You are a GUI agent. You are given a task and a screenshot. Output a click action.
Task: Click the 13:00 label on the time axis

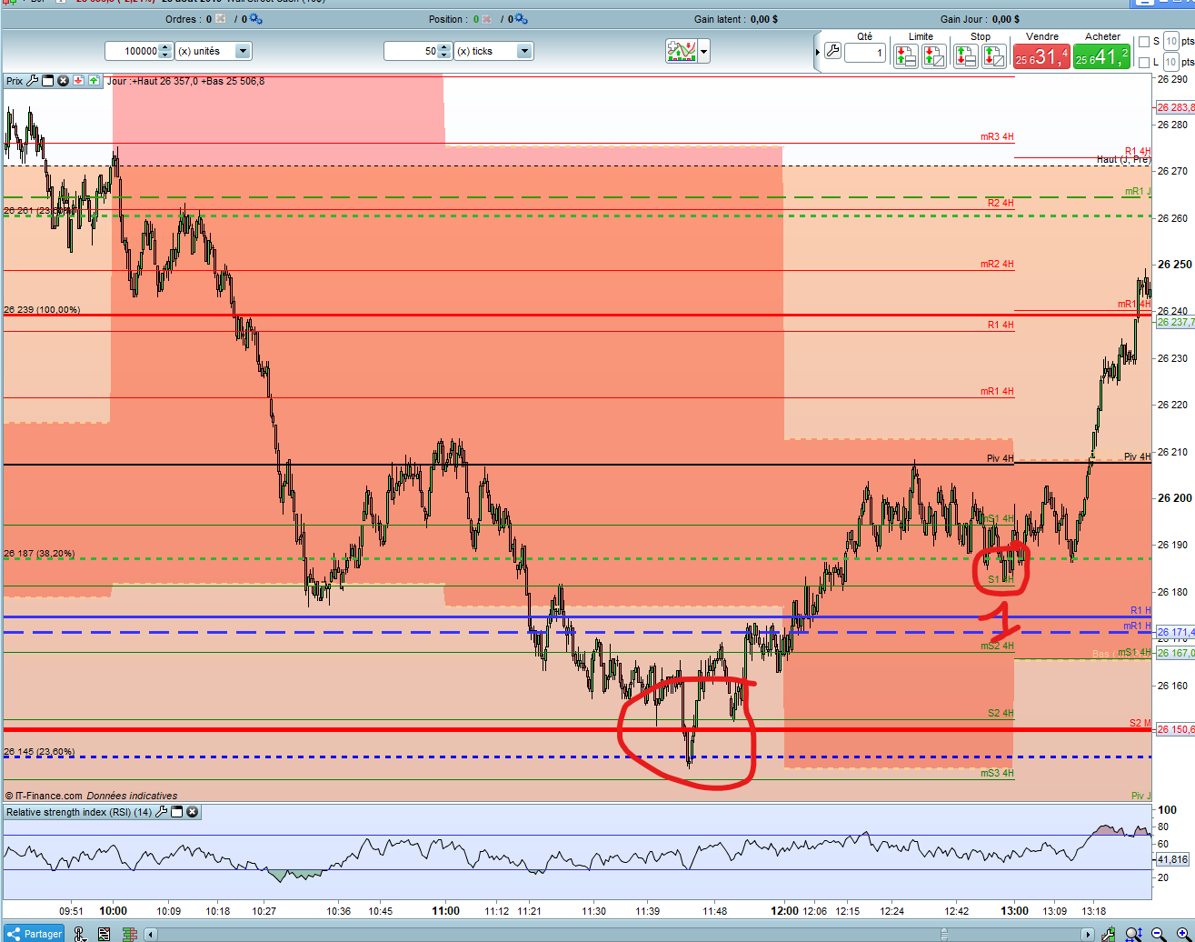pos(1015,910)
